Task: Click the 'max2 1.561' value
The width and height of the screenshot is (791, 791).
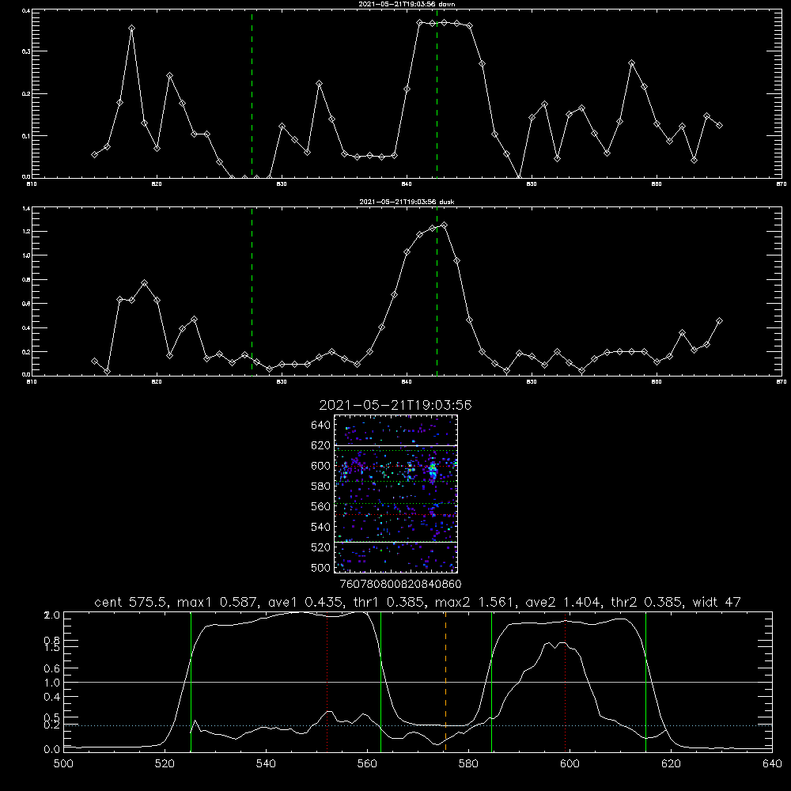Action: (474, 602)
